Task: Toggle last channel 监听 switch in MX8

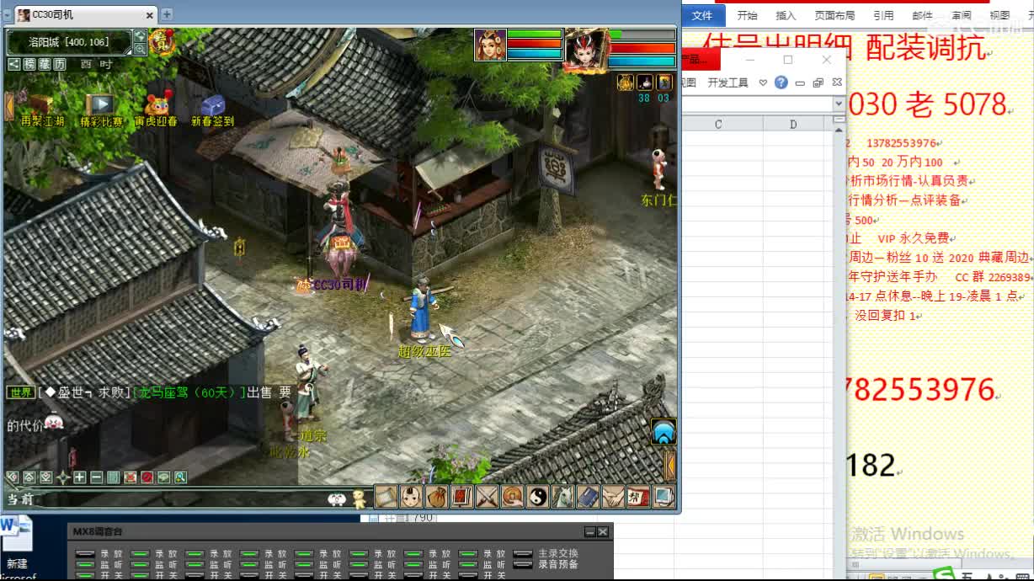Action: click(x=468, y=564)
